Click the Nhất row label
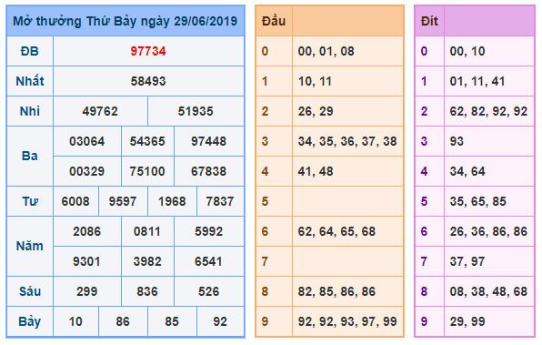Image resolution: width=542 pixels, height=345 pixels. (x=30, y=81)
